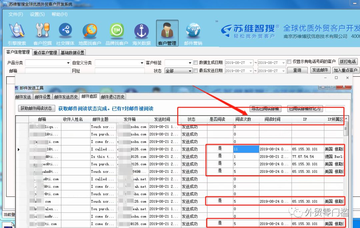The width and height of the screenshot is (360, 228).
Task: Select the 客户管理 customer management icon
Action: coord(167,33)
